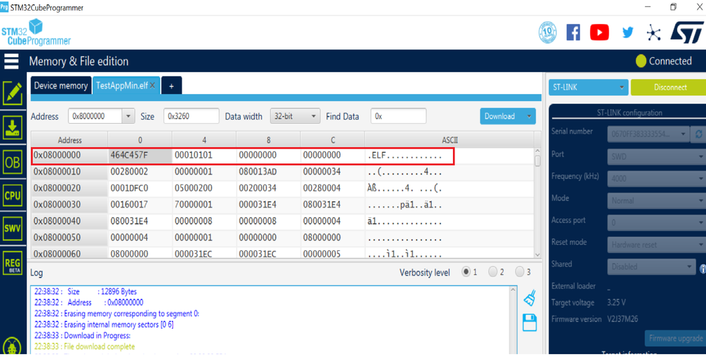Screen dimensions: 706x362
Task: Open Memory & File edition pencil icon
Action: pyautogui.click(x=13, y=93)
